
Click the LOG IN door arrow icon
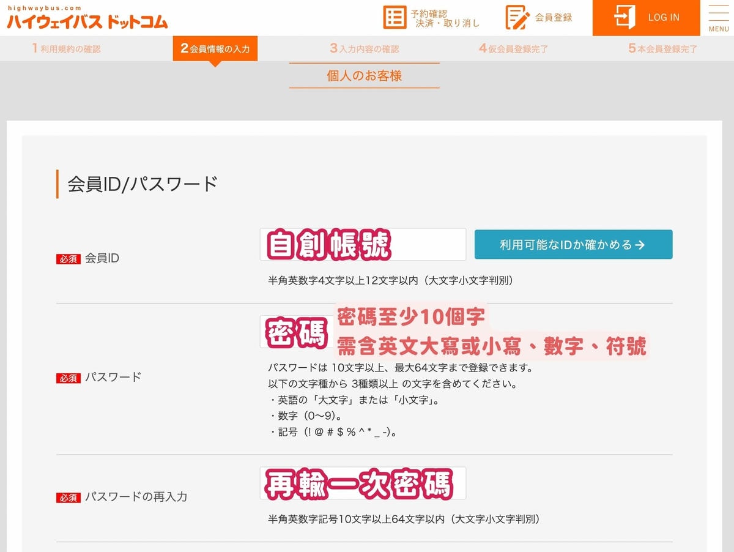pos(625,17)
